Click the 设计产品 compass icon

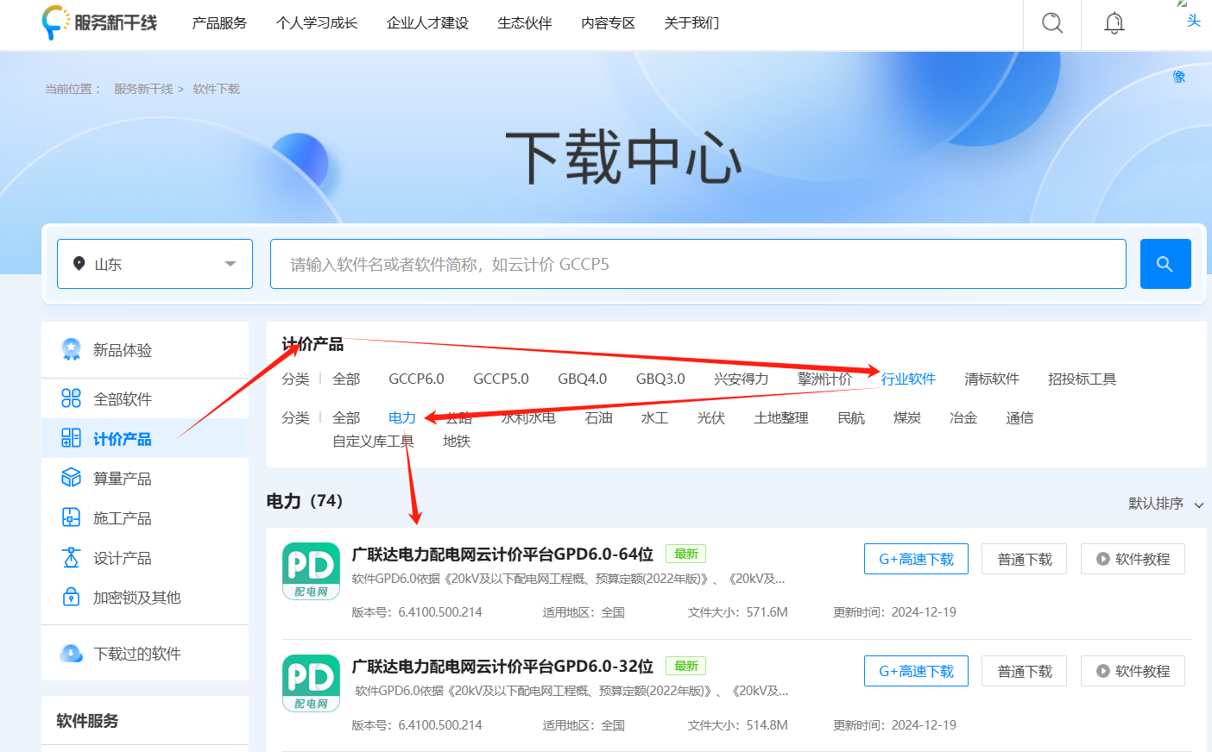point(72,557)
